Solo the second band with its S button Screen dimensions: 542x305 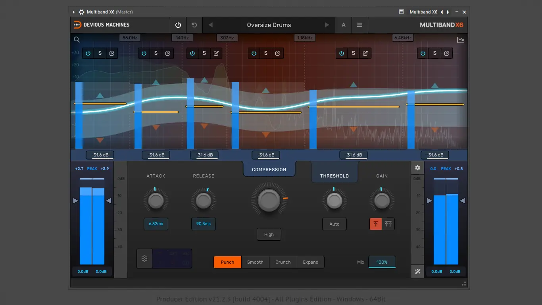pos(156,53)
